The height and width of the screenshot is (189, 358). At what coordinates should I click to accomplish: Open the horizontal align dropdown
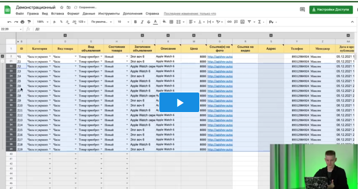[192, 22]
